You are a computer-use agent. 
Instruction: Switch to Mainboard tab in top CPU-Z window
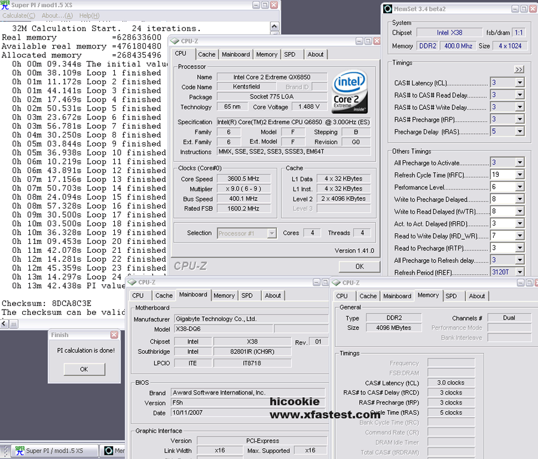(236, 54)
